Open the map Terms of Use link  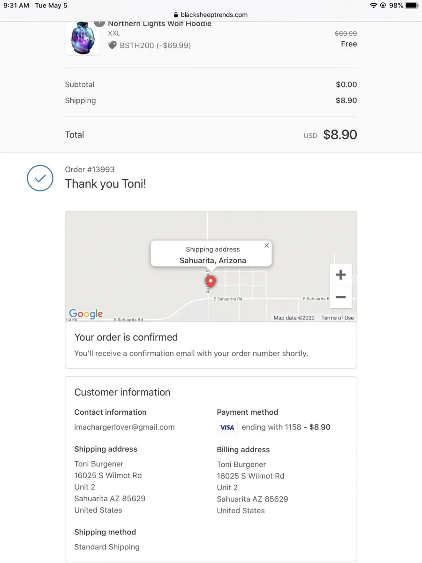(x=337, y=318)
